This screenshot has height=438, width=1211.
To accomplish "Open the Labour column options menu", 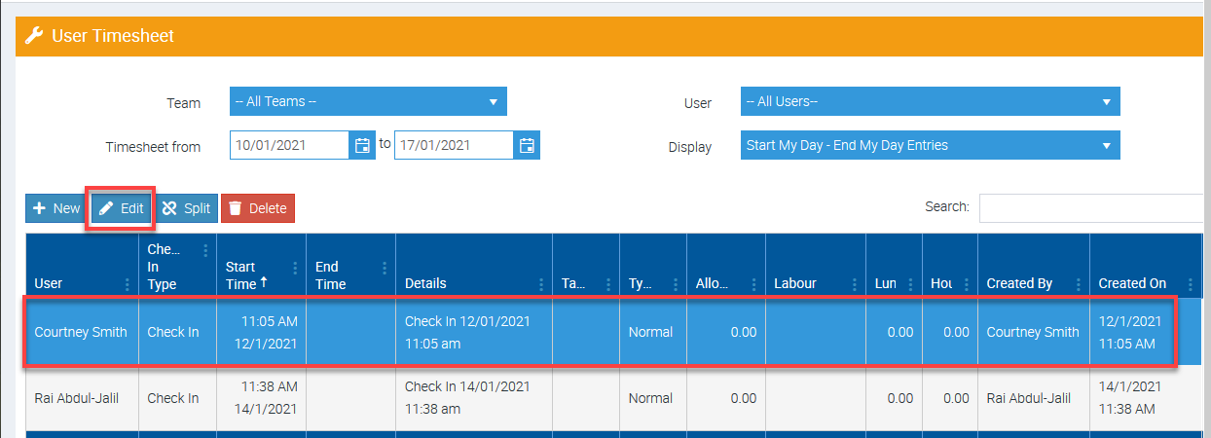I will pyautogui.click(x=854, y=284).
